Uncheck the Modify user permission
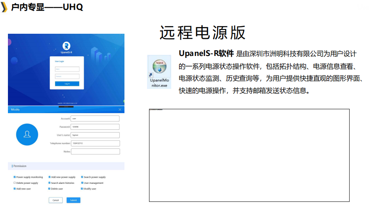369x206 pixels. (x=82, y=189)
